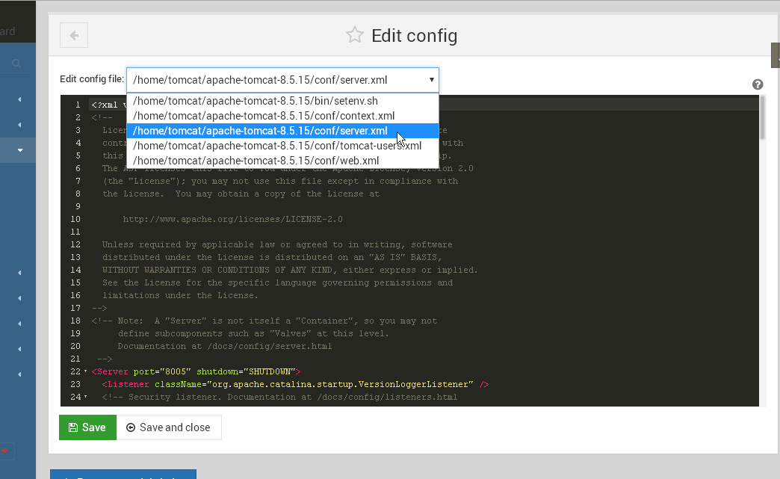This screenshot has height=479, width=780.
Task: Fold the Server element at line 22
Action: 86,371
